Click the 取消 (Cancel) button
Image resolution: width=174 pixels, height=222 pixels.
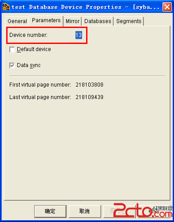click(85, 211)
